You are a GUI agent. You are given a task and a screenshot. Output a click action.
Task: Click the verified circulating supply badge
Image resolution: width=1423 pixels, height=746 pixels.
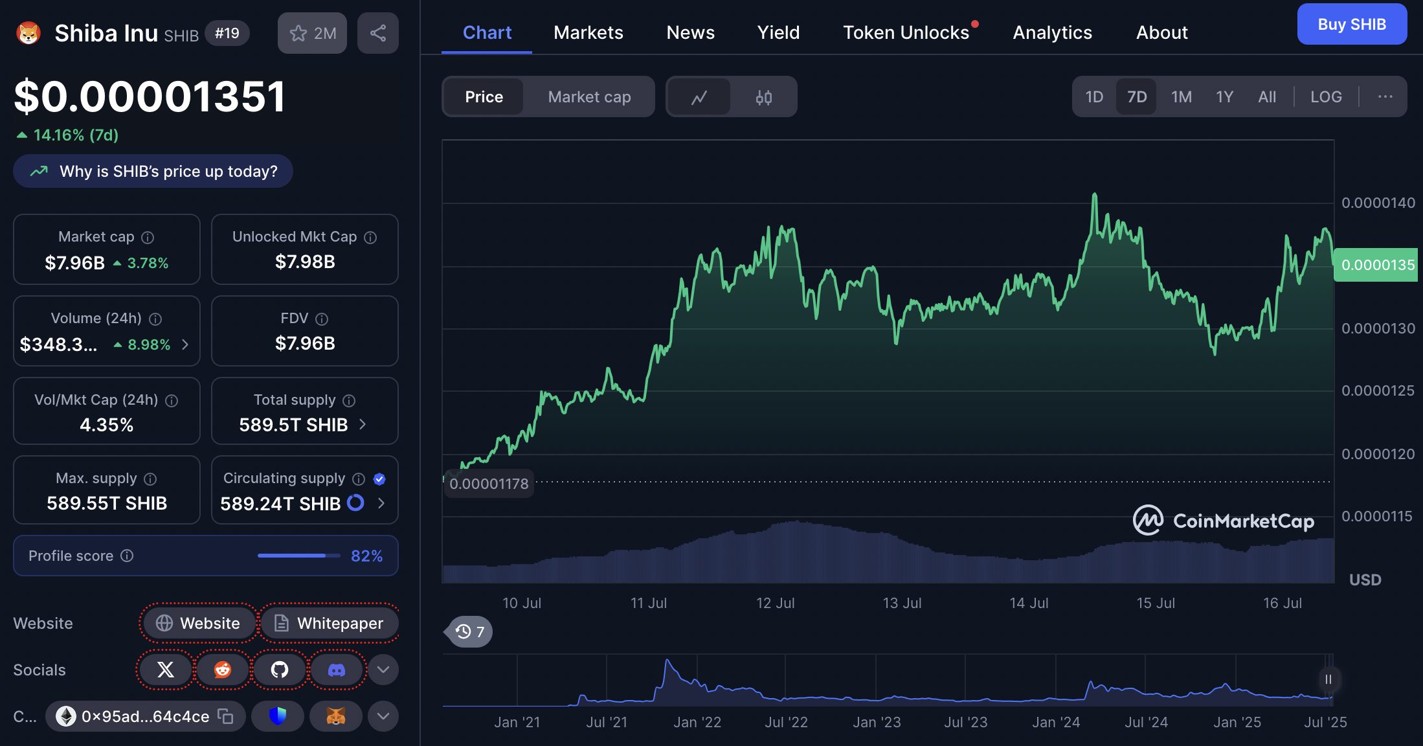[x=379, y=479]
